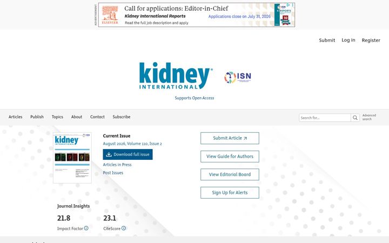Viewport: 389px width, 243px height.
Task: Click the Submit link at top
Action: [327, 40]
